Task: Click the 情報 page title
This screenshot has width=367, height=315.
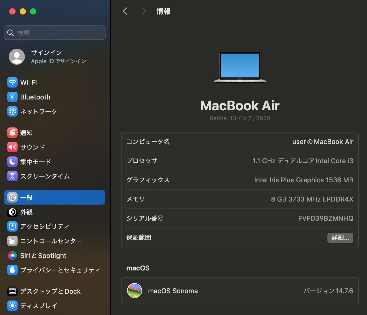Action: tap(164, 11)
